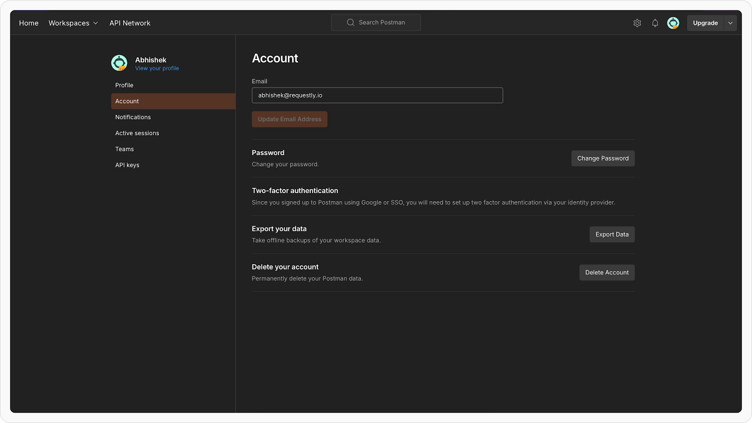752x423 pixels.
Task: Open the notifications bell icon
Action: [x=655, y=23]
